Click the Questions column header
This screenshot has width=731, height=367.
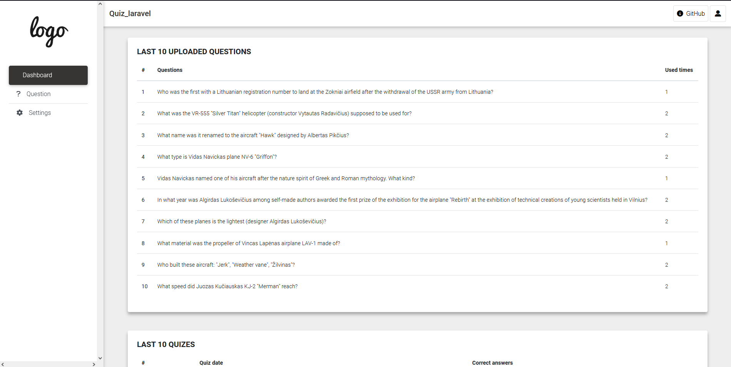tap(170, 70)
